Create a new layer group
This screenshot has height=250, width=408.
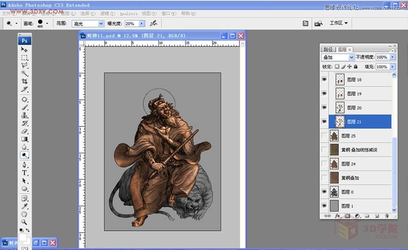click(367, 216)
